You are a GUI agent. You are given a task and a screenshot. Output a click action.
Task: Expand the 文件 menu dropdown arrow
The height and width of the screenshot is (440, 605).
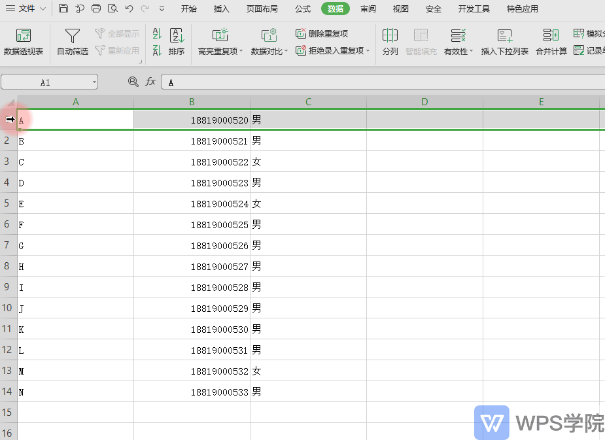click(43, 8)
